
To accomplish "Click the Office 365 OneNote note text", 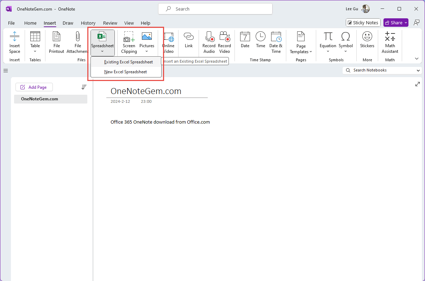I will 160,122.
